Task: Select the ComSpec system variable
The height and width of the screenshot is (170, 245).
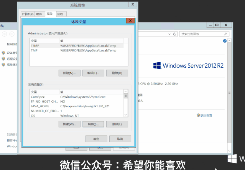Action: pos(77,97)
